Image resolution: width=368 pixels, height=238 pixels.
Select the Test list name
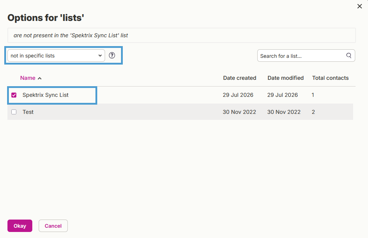pos(28,112)
